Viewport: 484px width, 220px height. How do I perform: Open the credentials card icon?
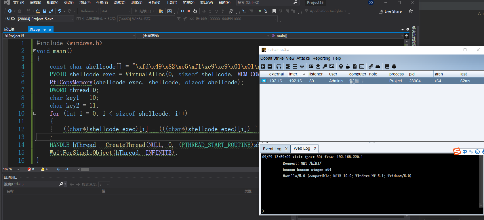point(311,66)
